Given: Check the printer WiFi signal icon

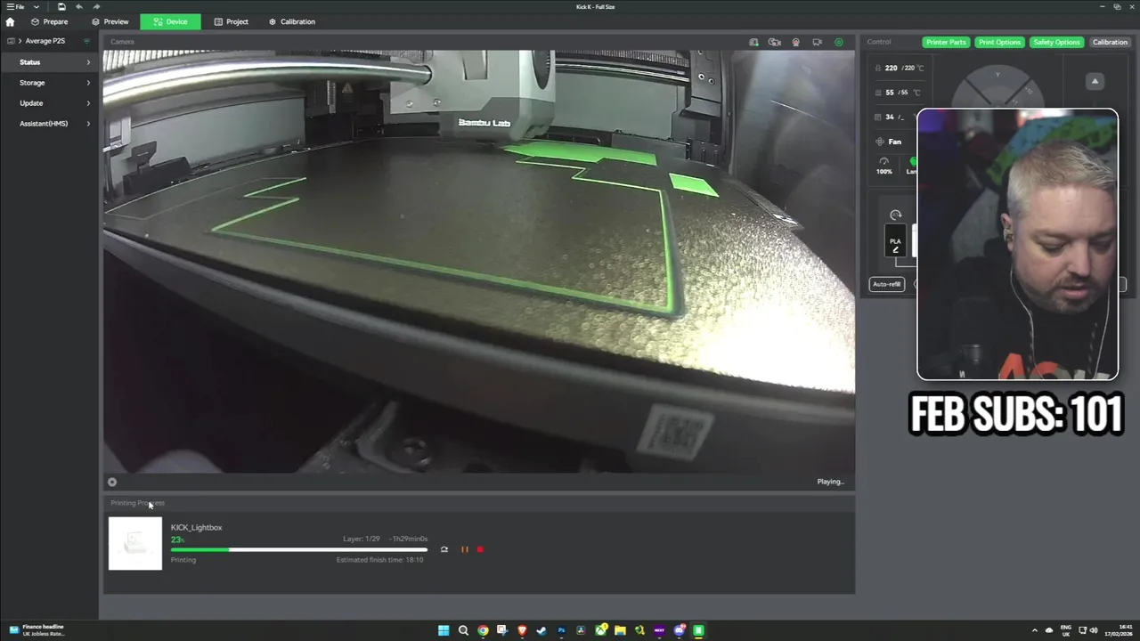Looking at the screenshot, I should point(86,41).
